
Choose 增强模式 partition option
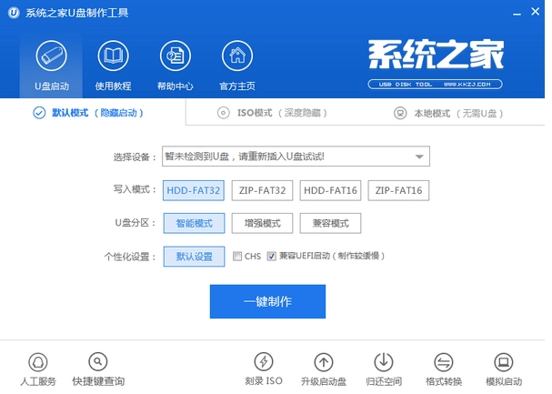coord(261,223)
